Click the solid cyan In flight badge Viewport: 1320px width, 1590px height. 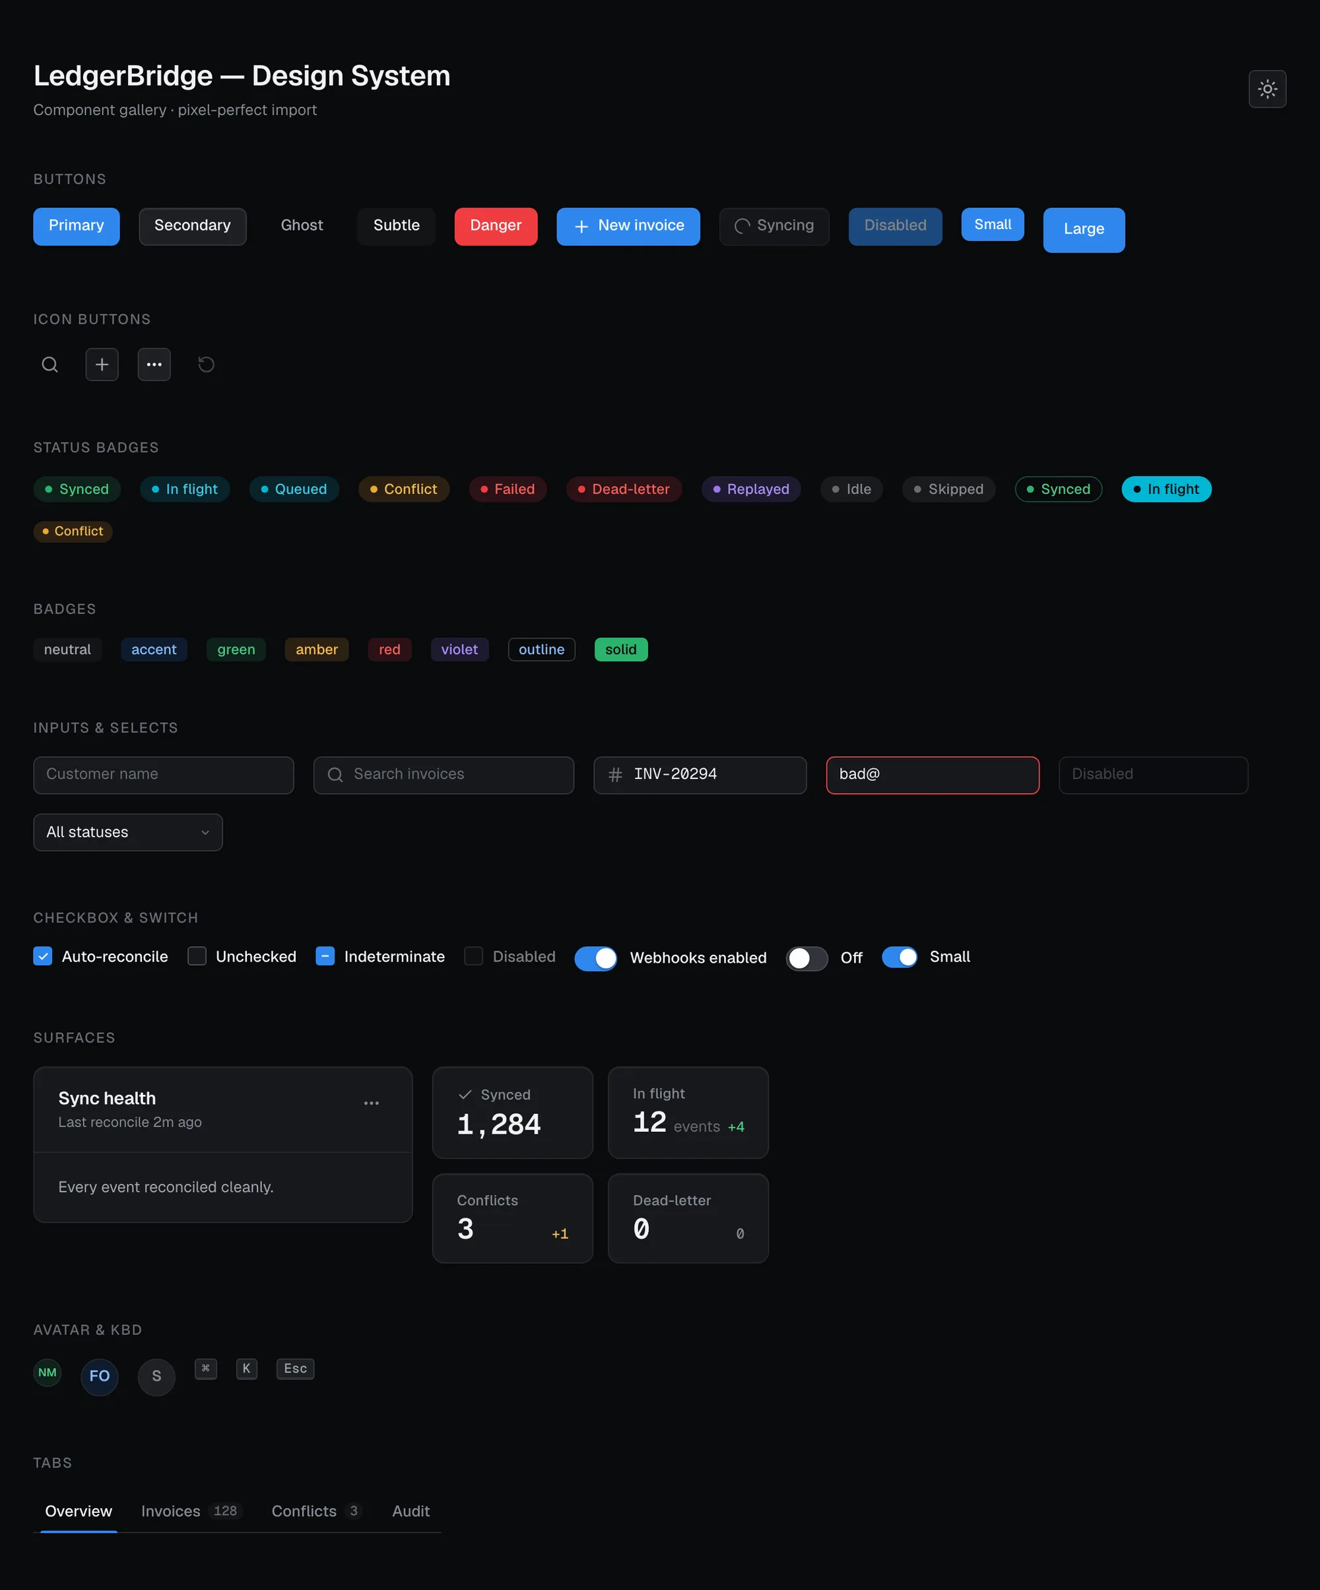[1166, 489]
